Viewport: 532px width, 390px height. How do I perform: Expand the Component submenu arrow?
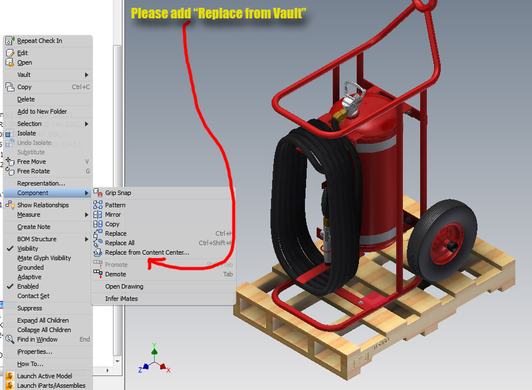click(x=86, y=193)
